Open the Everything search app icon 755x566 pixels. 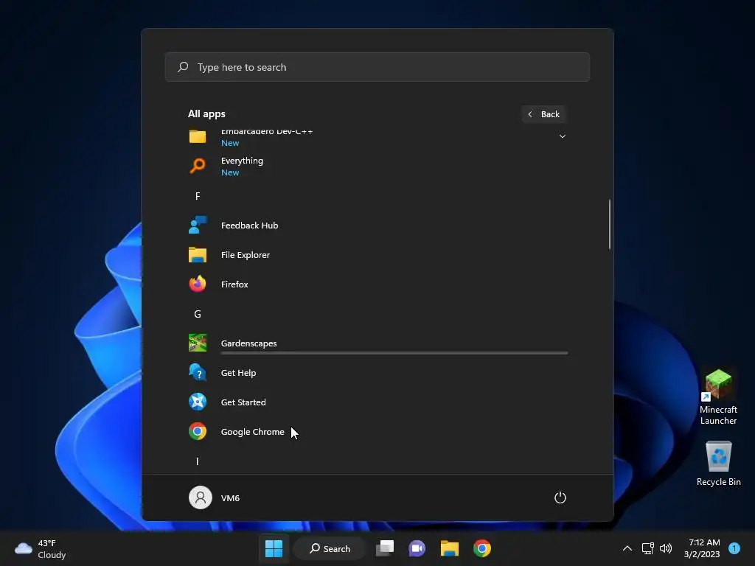point(198,166)
